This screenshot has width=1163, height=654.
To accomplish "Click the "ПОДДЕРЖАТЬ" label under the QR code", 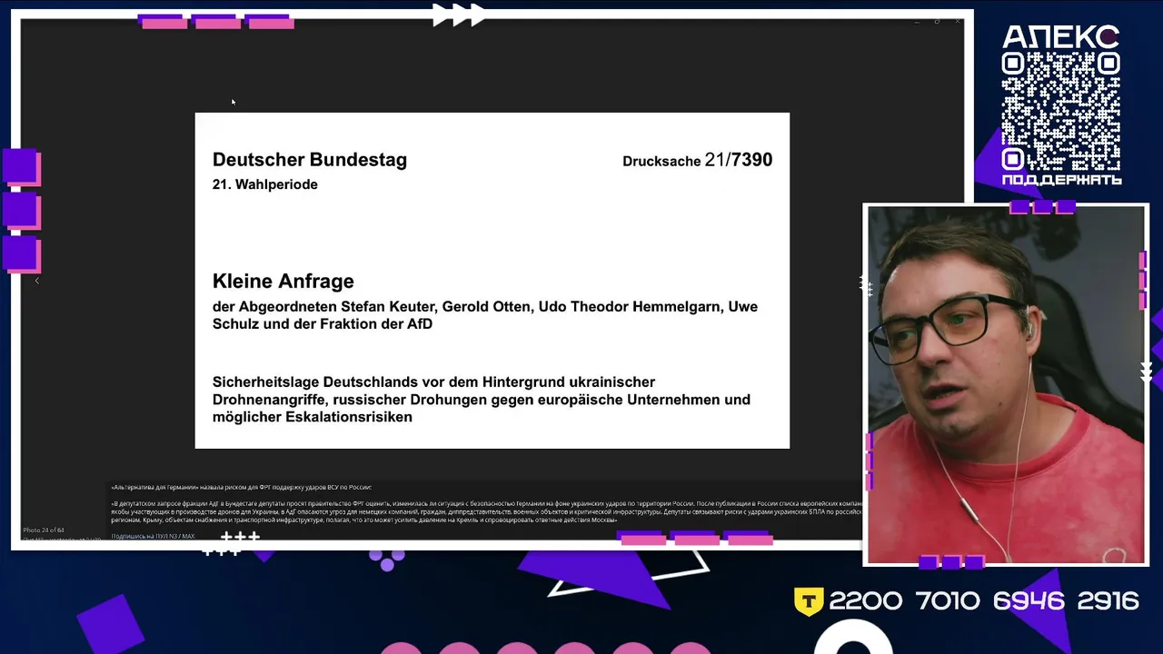I will pos(1061,180).
